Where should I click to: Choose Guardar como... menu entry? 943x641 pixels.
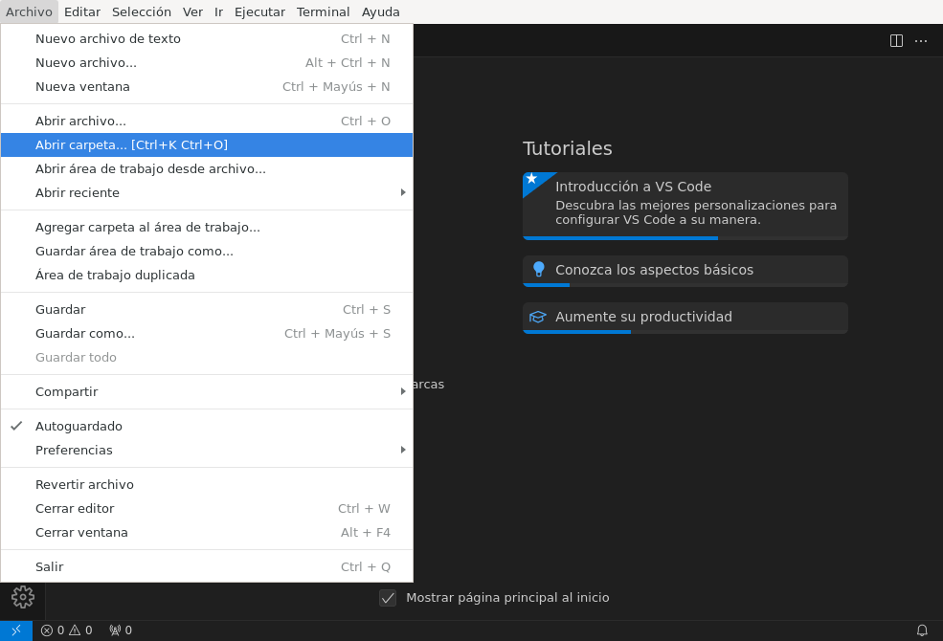click(x=207, y=334)
